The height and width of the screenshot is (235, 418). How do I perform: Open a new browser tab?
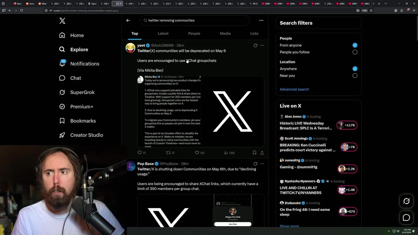click(x=379, y=4)
